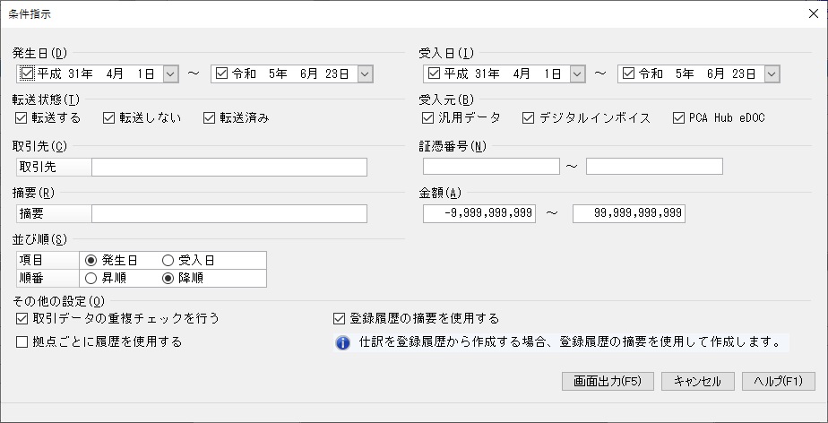Toggle the 転送済み checkbox
Viewport: 828px width, 423px height.
[211, 117]
